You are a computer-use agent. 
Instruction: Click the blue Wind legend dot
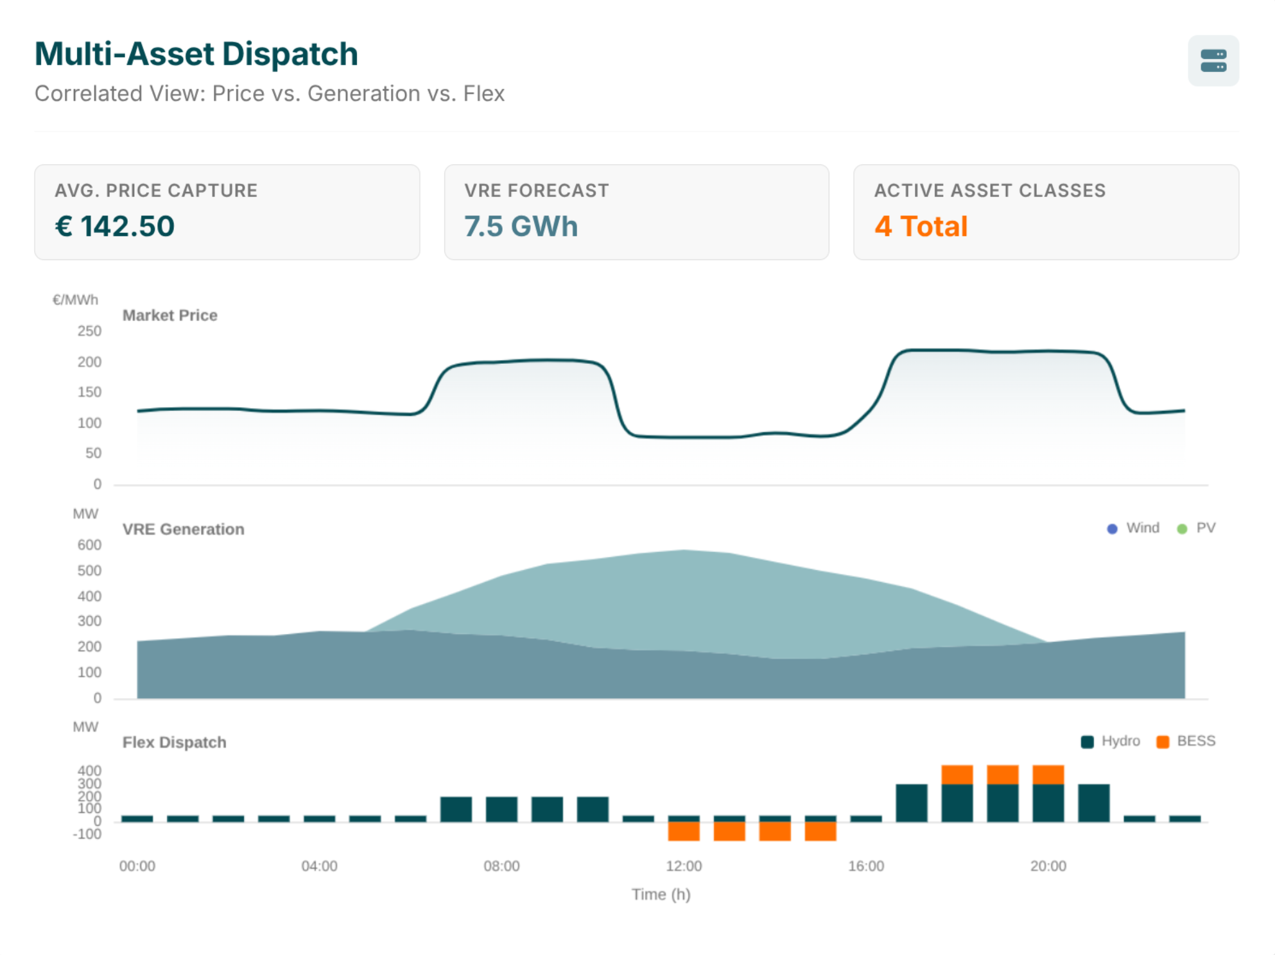1112,528
